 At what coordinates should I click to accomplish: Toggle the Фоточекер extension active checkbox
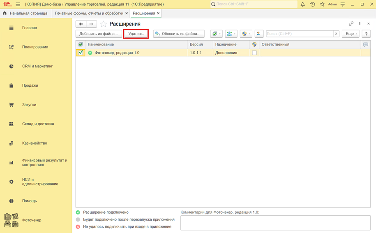point(81,53)
